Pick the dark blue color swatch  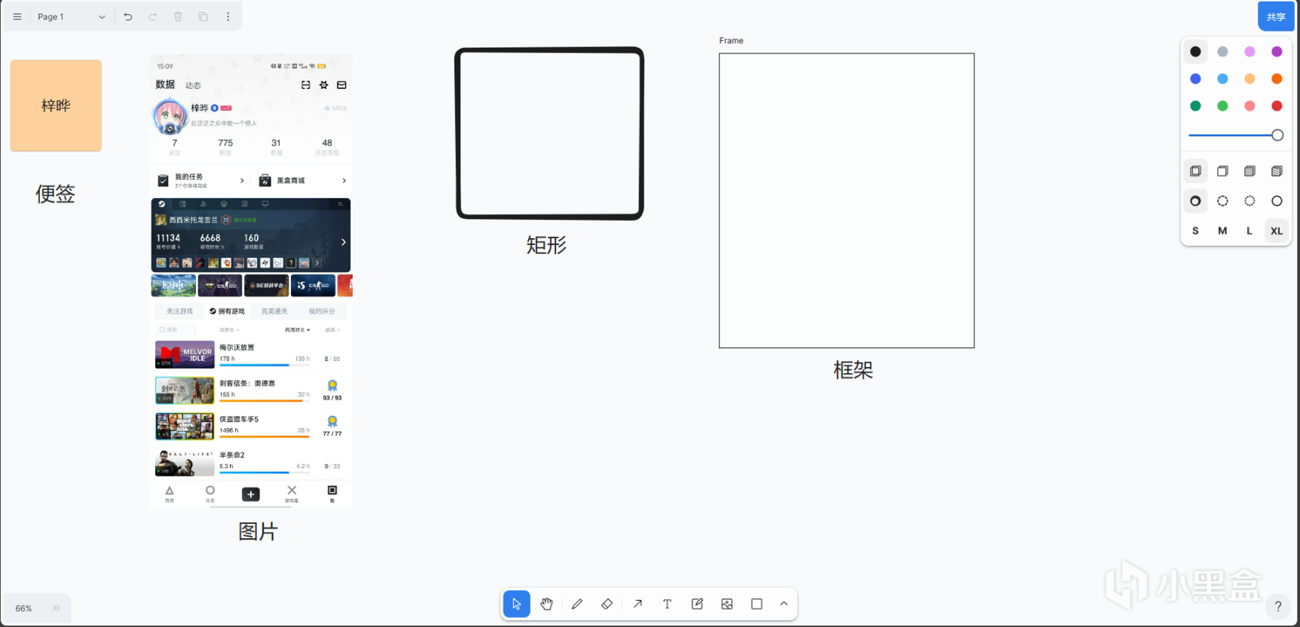coord(1195,79)
